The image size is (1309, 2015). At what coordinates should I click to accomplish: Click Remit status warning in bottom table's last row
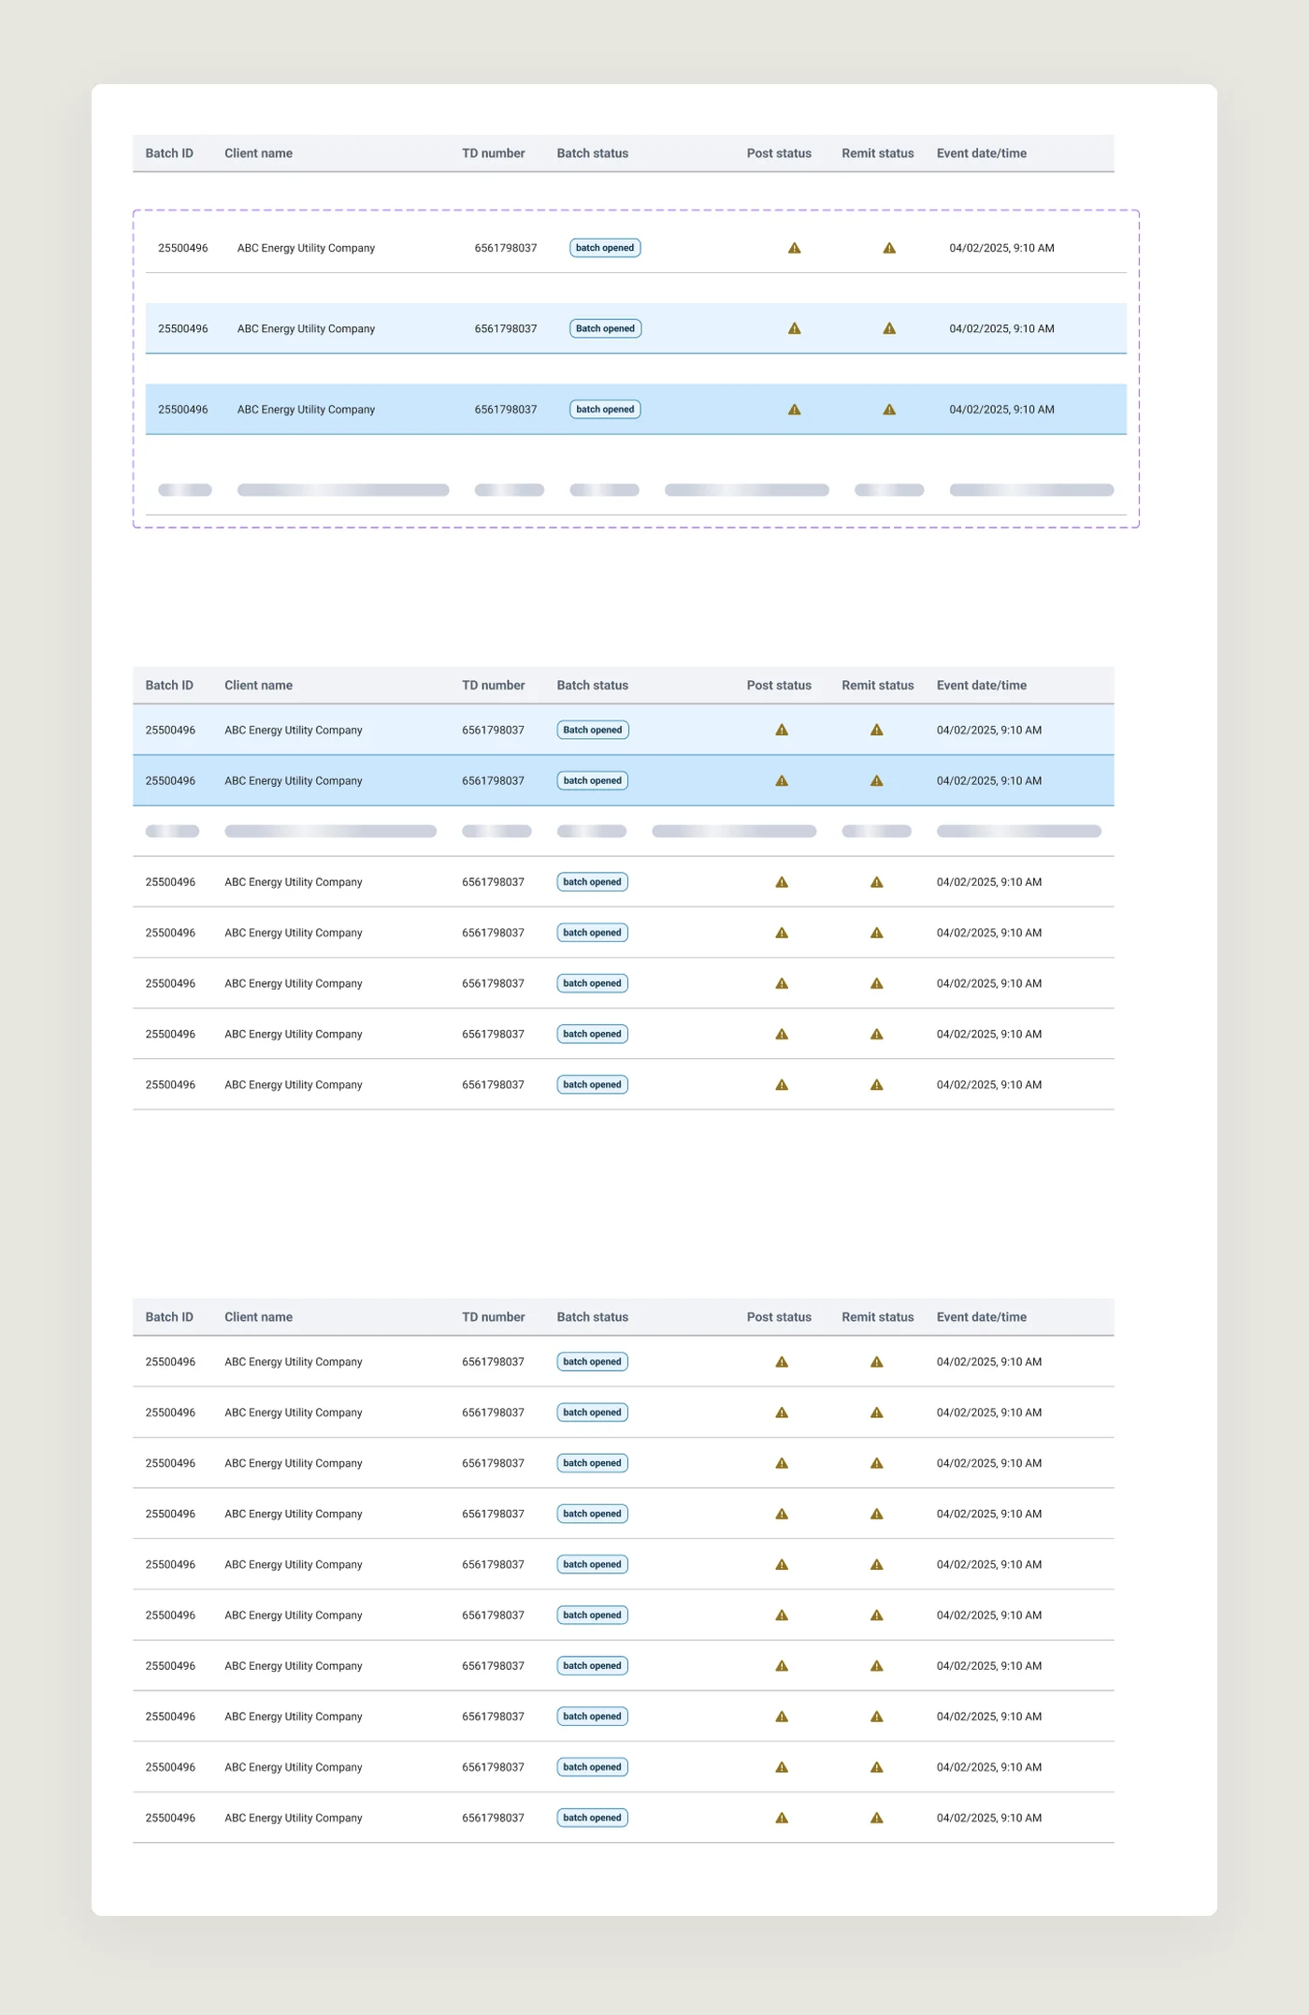point(876,1818)
